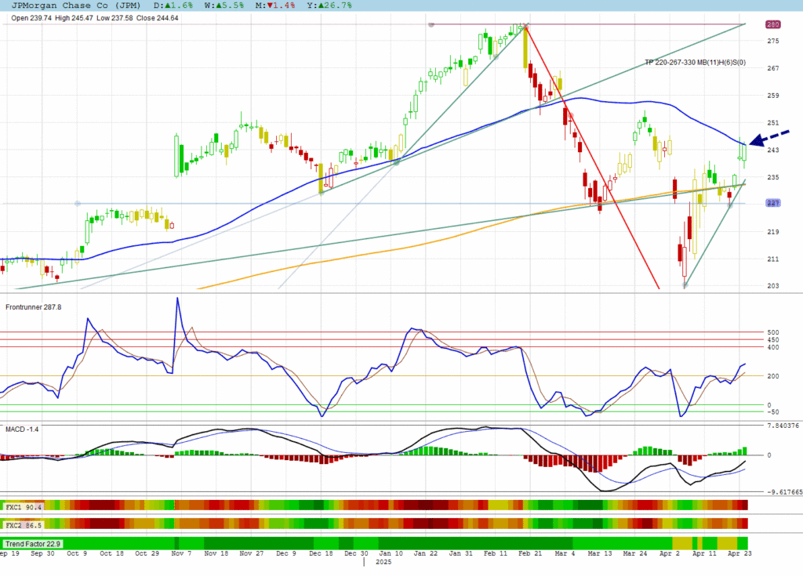Click the 2025 year marker label

coord(383,562)
